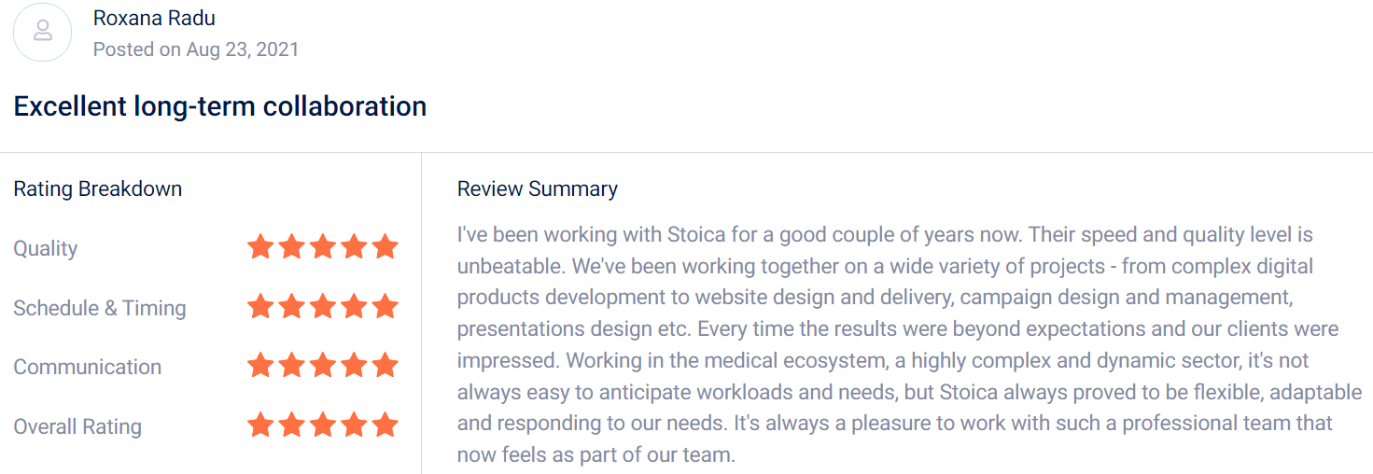The height and width of the screenshot is (474, 1373).
Task: Click the fifth star in Communication row
Action: click(385, 366)
